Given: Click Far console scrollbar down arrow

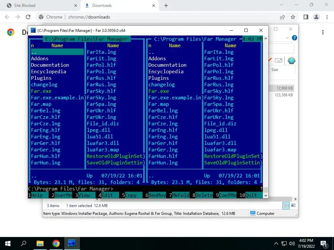Looking at the screenshot, I should [x=266, y=195].
